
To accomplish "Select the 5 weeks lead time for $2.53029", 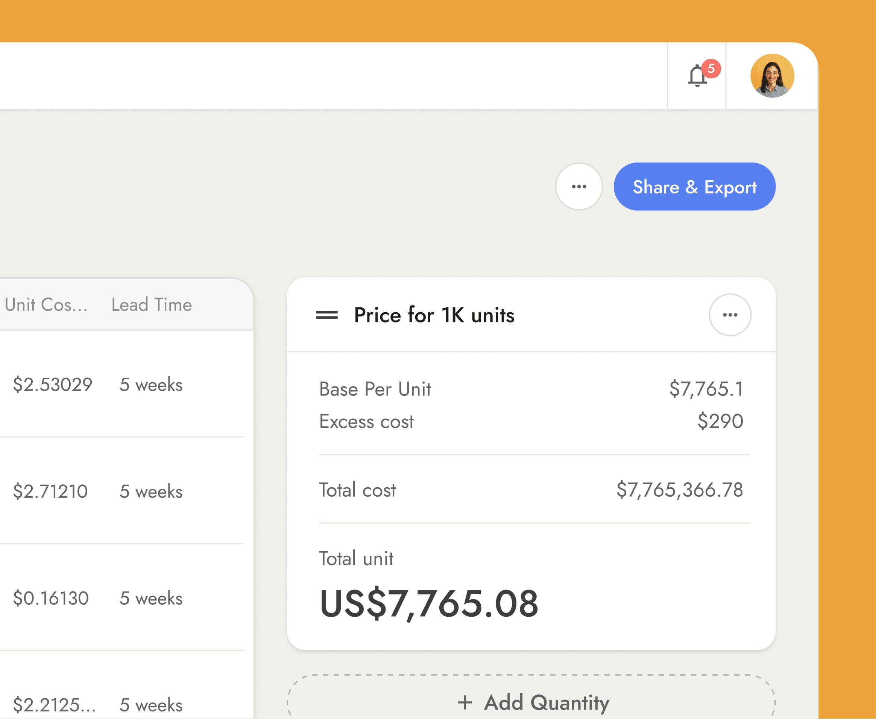I will pos(151,385).
